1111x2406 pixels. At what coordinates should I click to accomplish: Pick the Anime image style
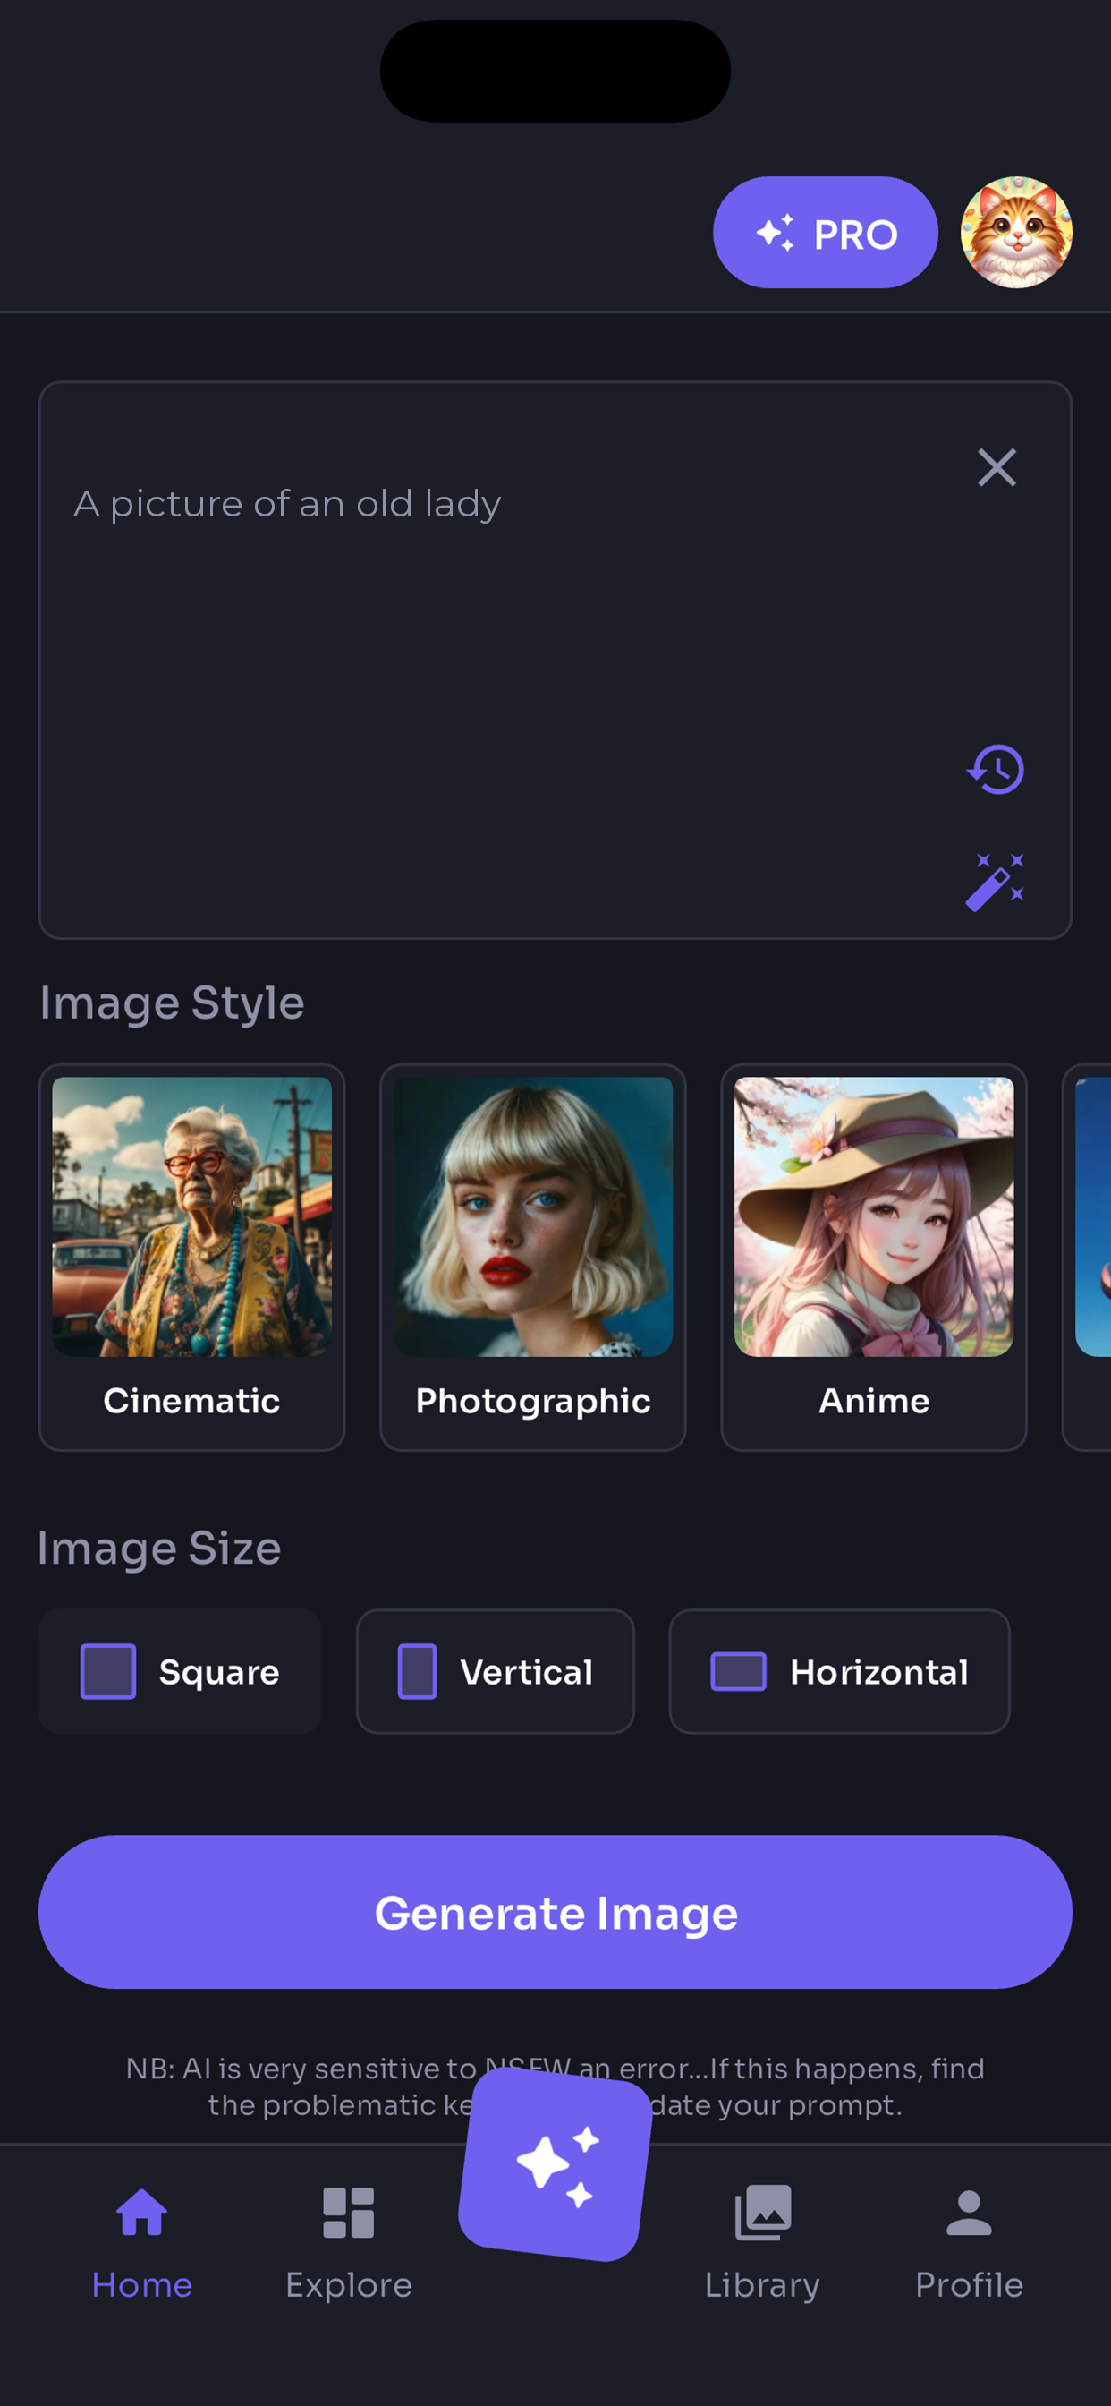tap(874, 1258)
